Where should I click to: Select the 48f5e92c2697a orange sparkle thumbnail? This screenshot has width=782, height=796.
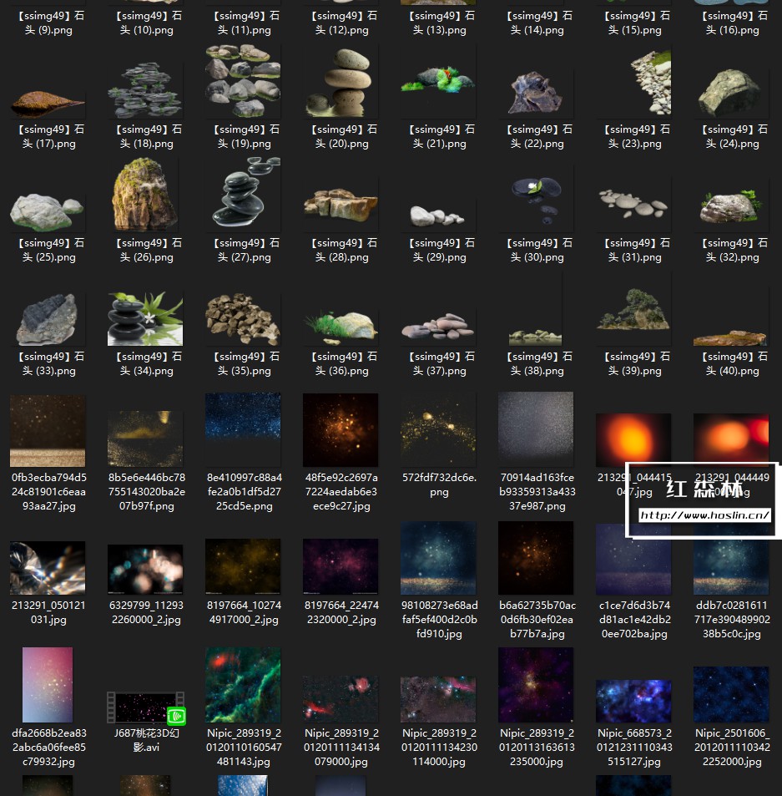click(341, 430)
